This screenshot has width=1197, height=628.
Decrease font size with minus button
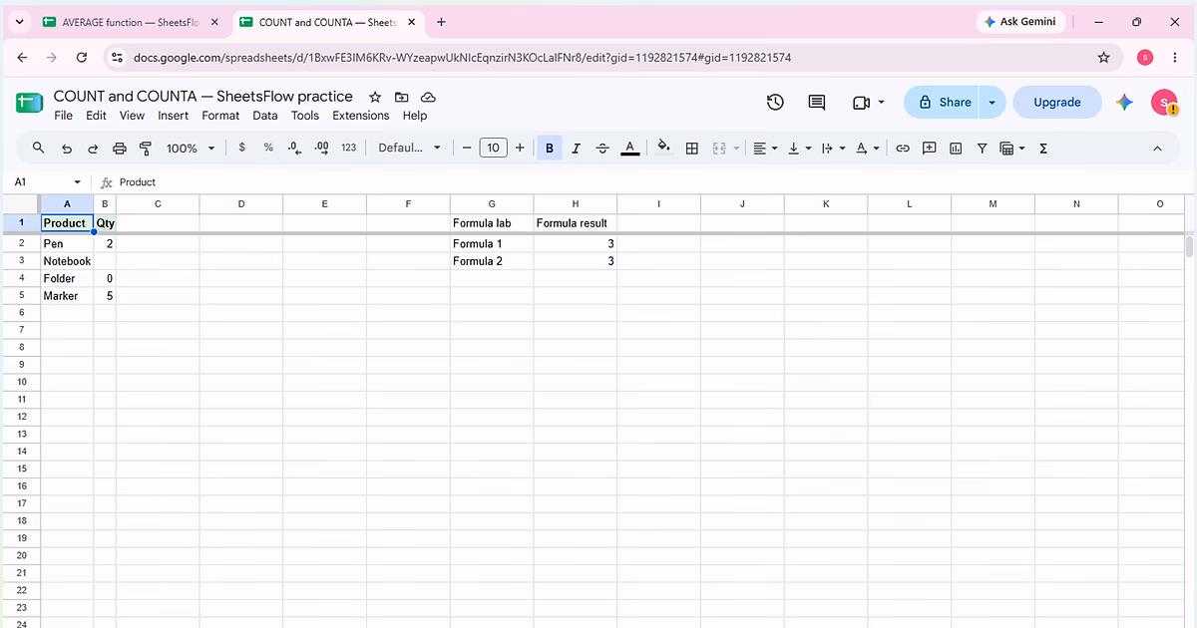click(467, 148)
